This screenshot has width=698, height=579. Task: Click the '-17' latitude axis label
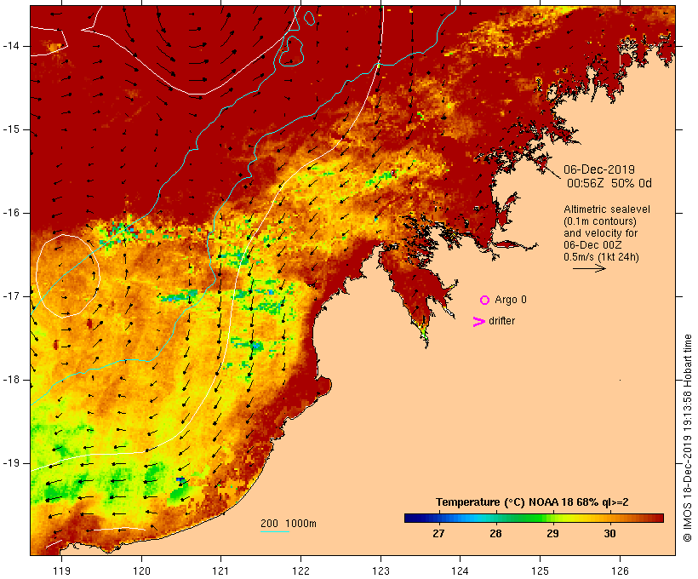point(10,296)
